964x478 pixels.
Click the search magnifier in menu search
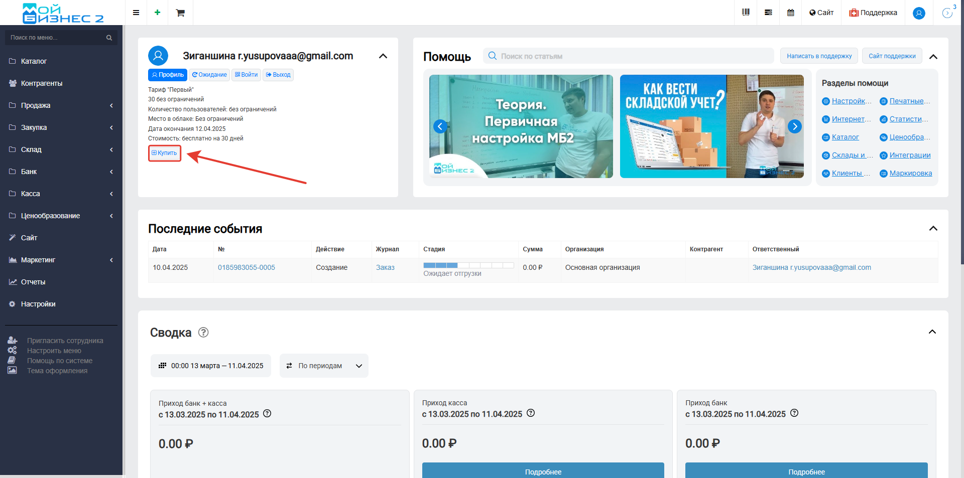pos(109,38)
